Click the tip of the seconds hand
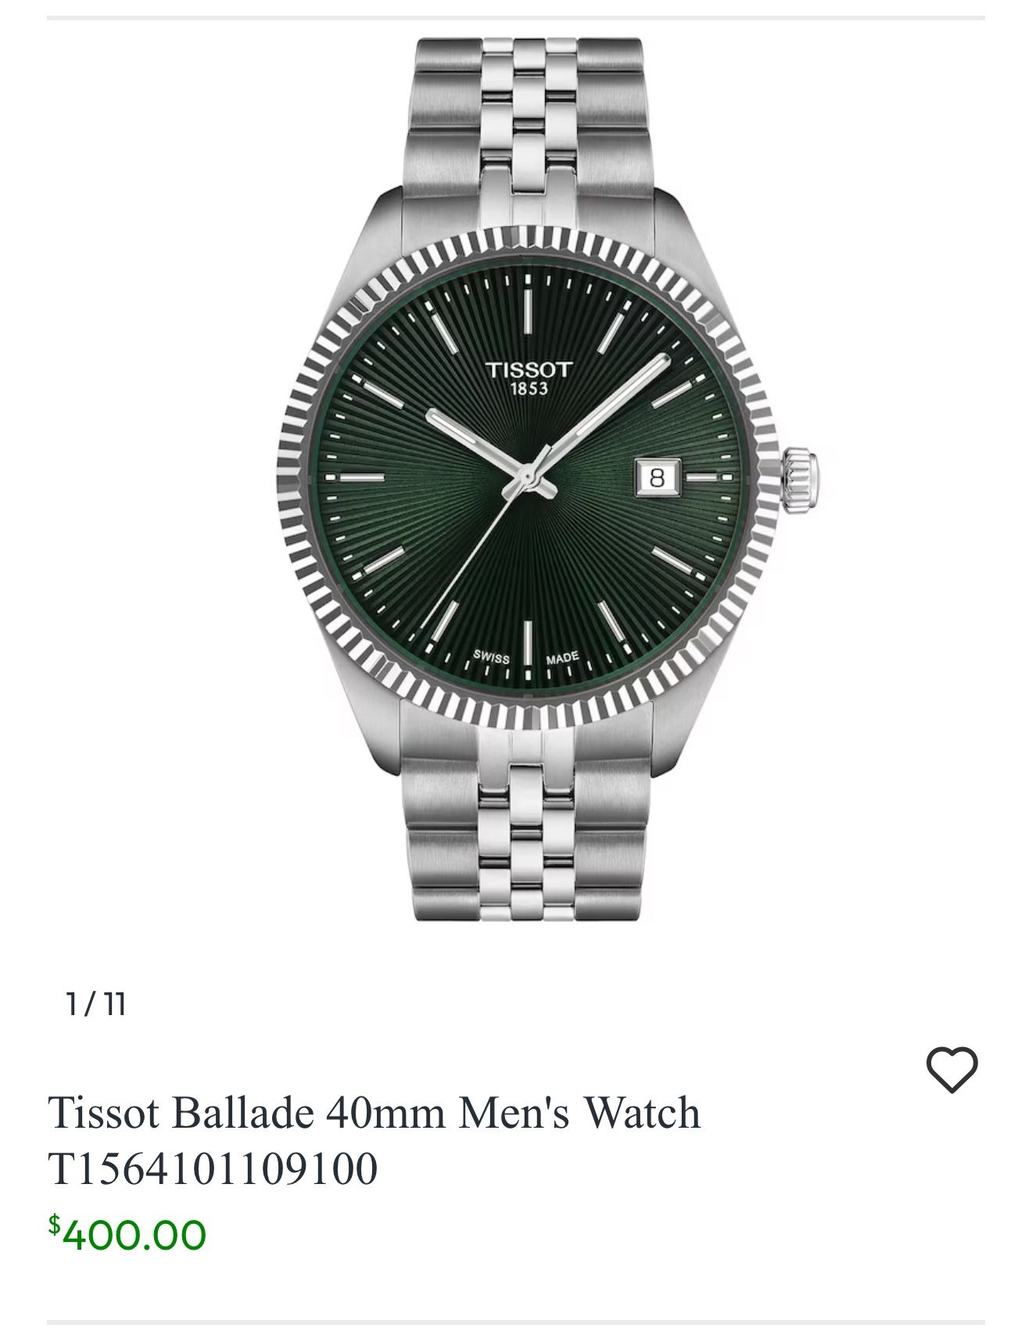Viewport: 1032px width, 1342px height. (x=435, y=632)
